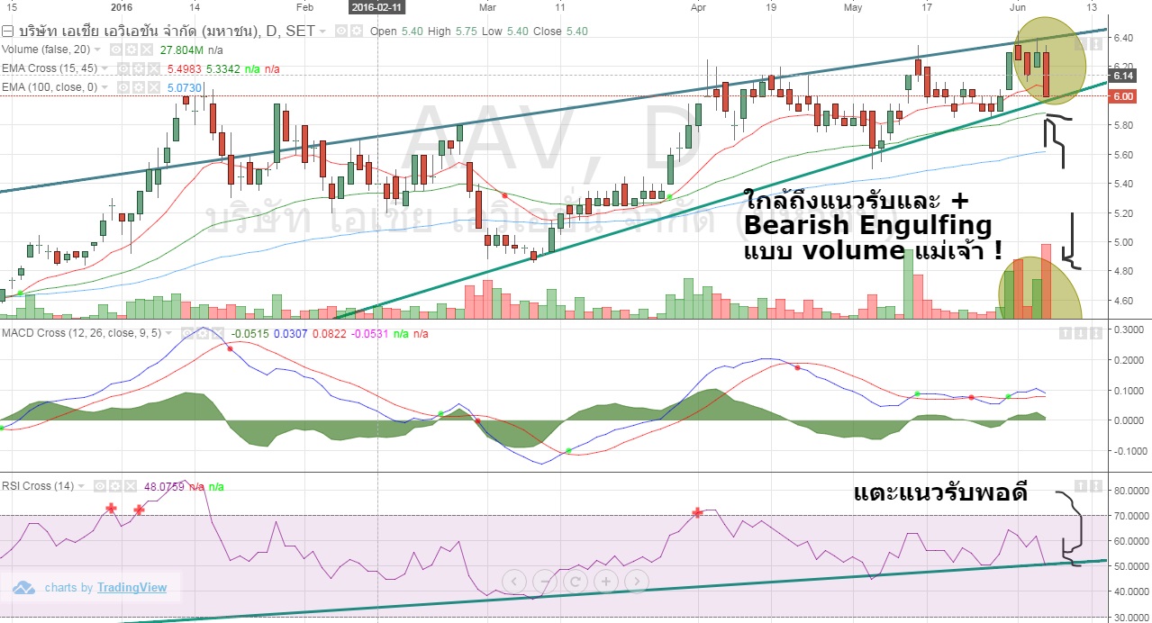The image size is (1152, 623).
Task: Open EMA (100, close, 0) settings gear
Action: click(139, 87)
